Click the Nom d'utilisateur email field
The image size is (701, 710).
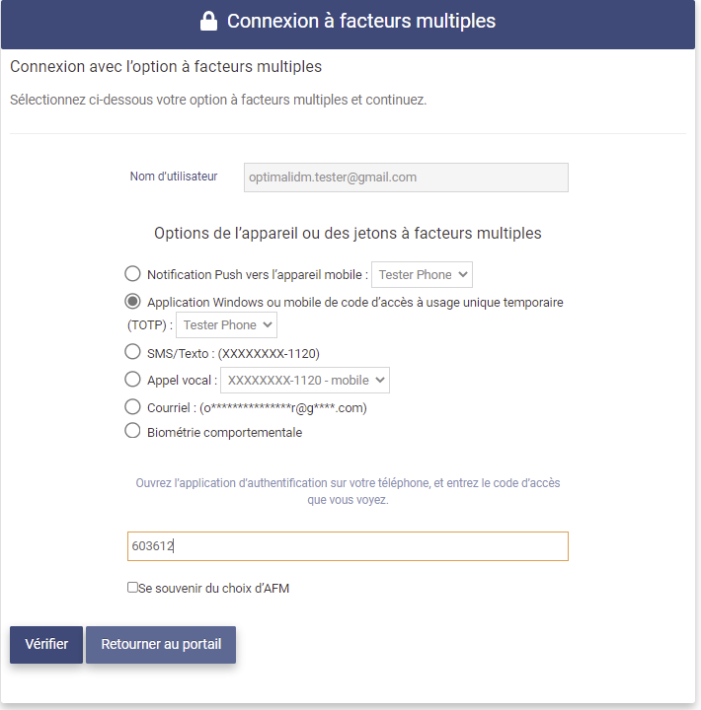click(x=406, y=177)
